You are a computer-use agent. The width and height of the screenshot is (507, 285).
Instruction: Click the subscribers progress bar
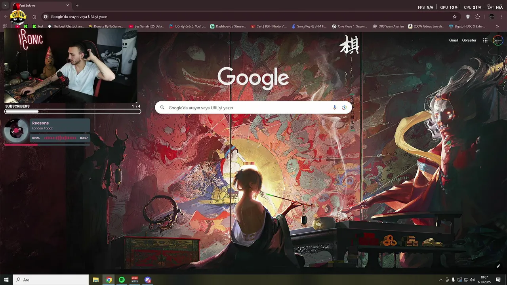point(72,112)
